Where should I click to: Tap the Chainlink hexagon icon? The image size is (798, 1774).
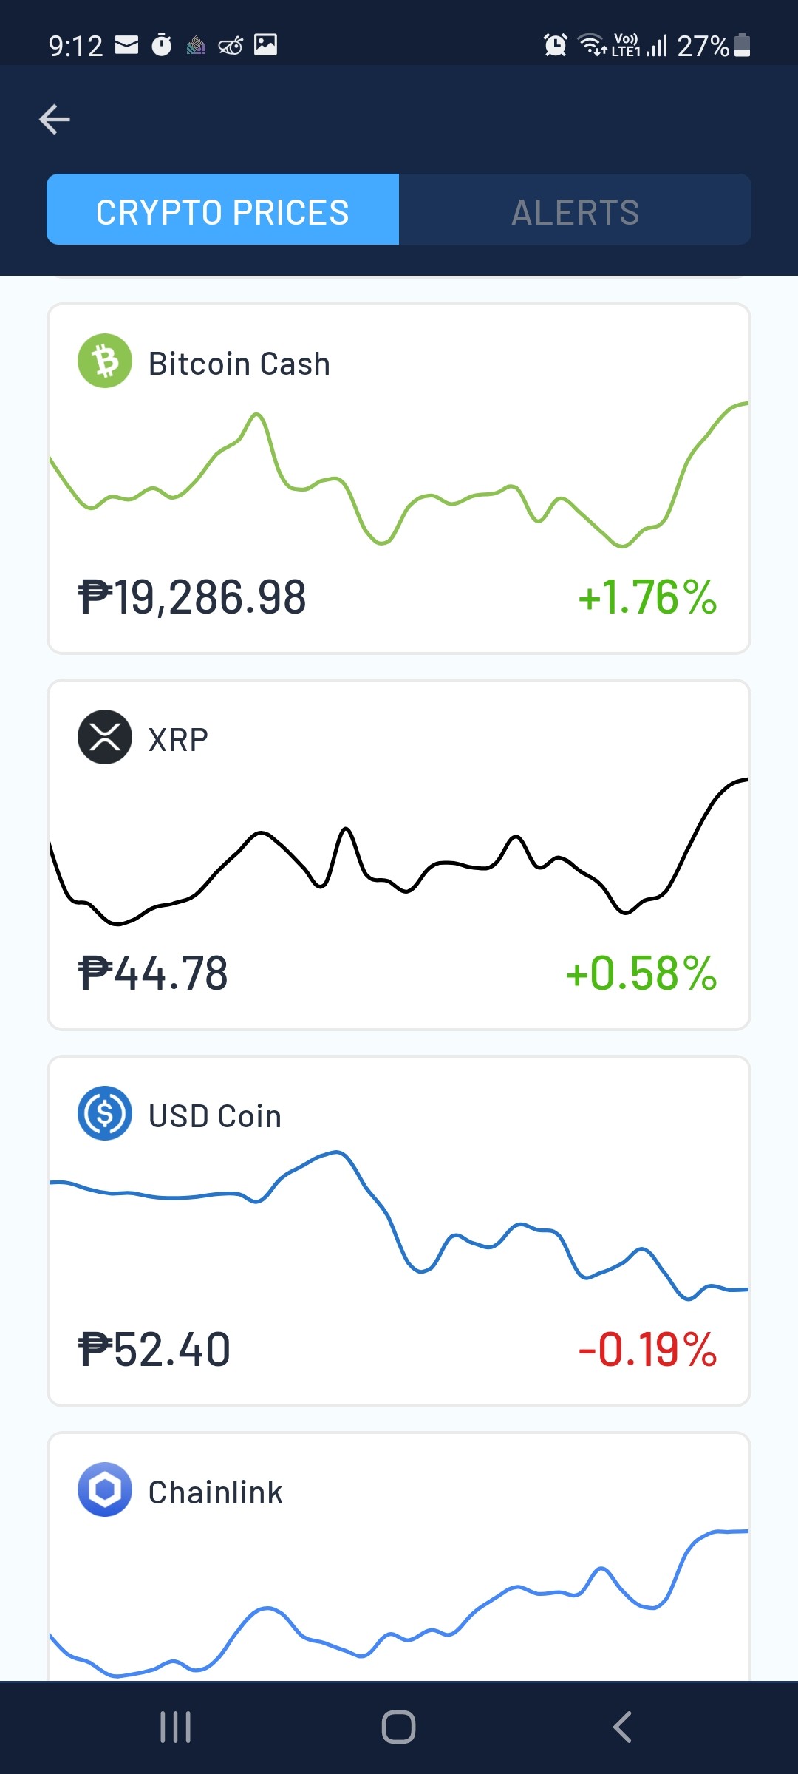pos(105,1489)
